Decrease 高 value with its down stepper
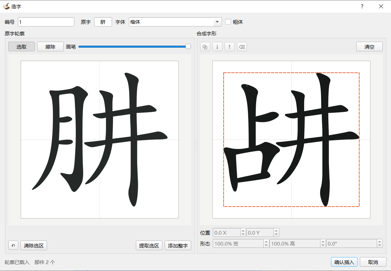The image size is (391, 271). coord(323,246)
